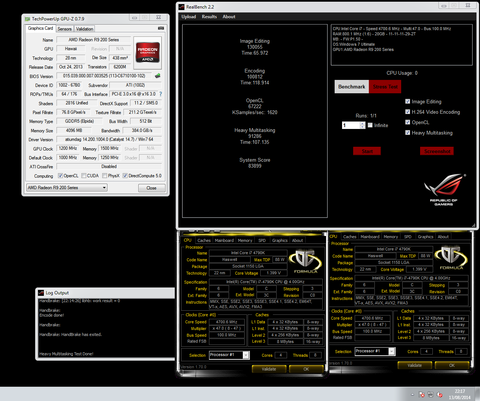Increase Runs count with up arrow

(x=363, y=124)
